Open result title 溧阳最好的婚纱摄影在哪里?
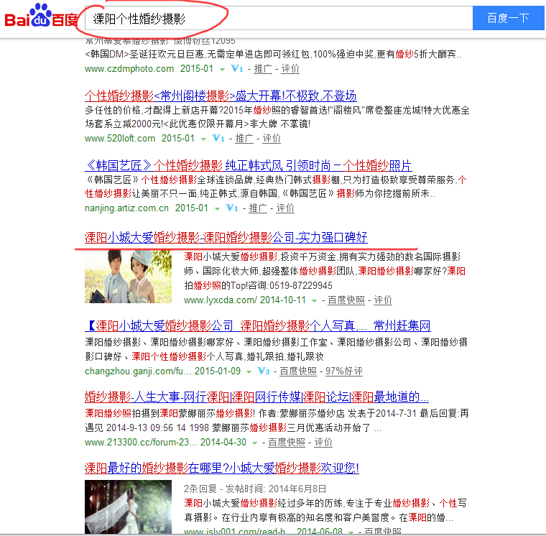Image resolution: width=546 pixels, height=536 pixels. (221, 468)
